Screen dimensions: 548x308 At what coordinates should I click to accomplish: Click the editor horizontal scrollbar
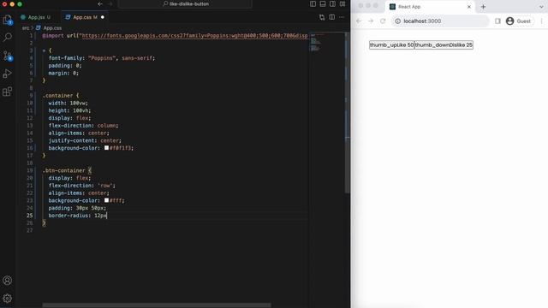click(157, 305)
